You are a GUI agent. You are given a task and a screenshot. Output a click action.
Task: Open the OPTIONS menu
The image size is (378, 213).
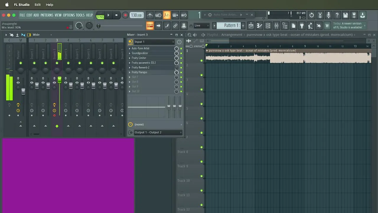coord(69,15)
